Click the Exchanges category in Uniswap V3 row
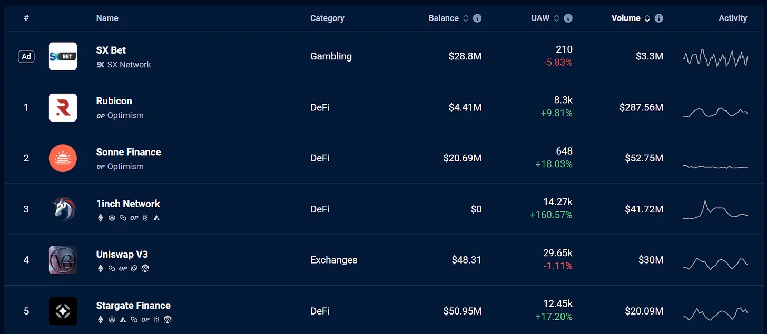This screenshot has height=334, width=767. tap(334, 260)
